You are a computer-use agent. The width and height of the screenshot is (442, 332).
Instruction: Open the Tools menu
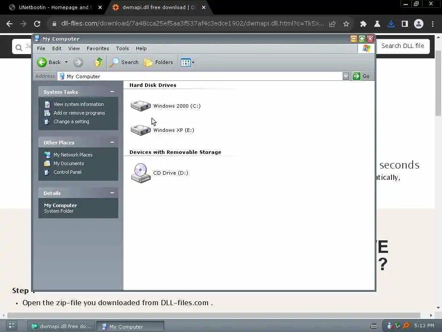[122, 48]
